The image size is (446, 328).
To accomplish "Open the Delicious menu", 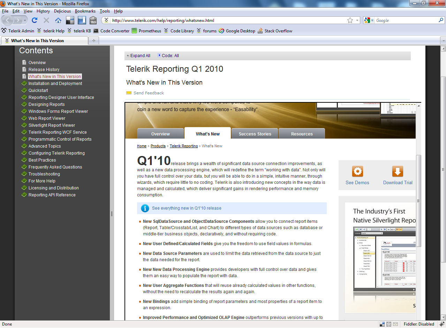I will coord(62,11).
